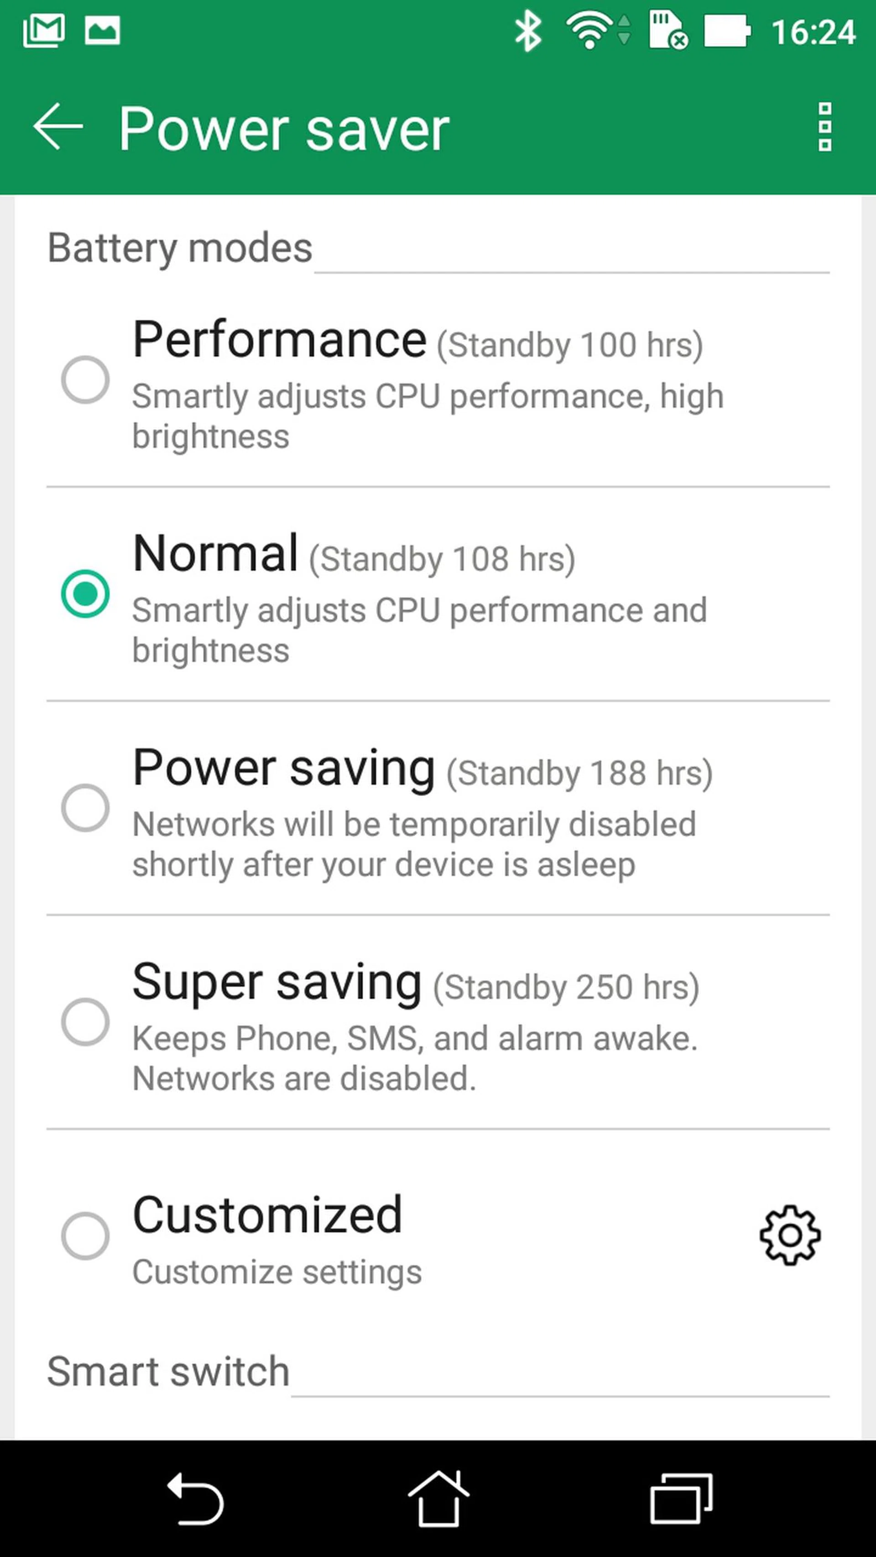
Task: Select the Performance radio button
Action: (x=85, y=380)
